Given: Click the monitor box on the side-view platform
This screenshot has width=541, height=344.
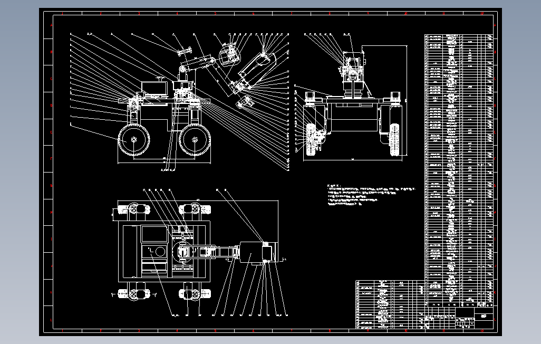Looking at the screenshot, I should [154, 88].
